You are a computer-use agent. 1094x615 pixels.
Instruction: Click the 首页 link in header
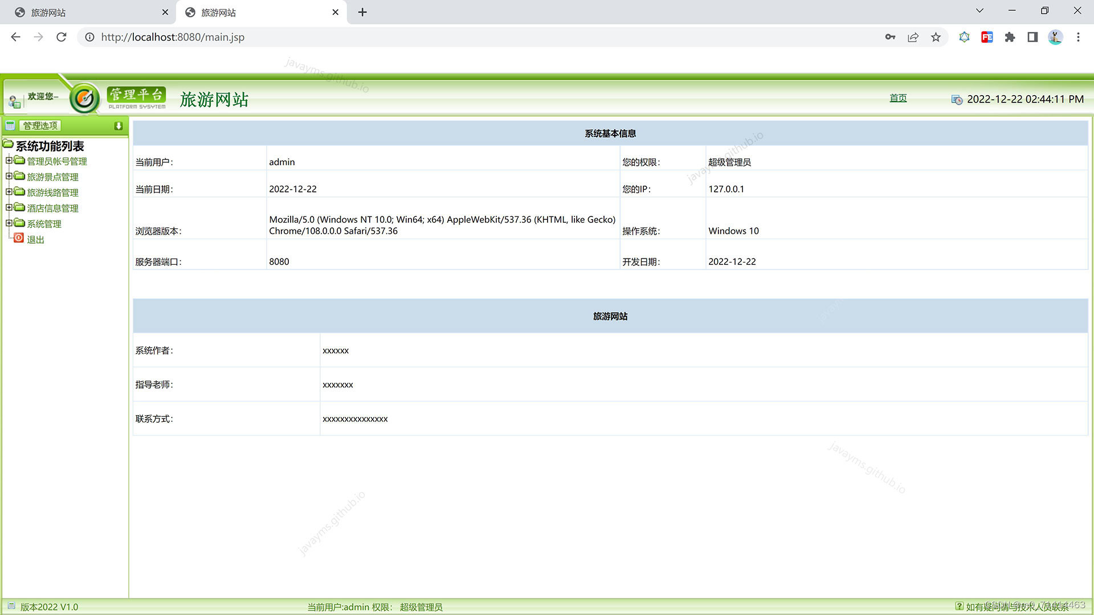[898, 98]
